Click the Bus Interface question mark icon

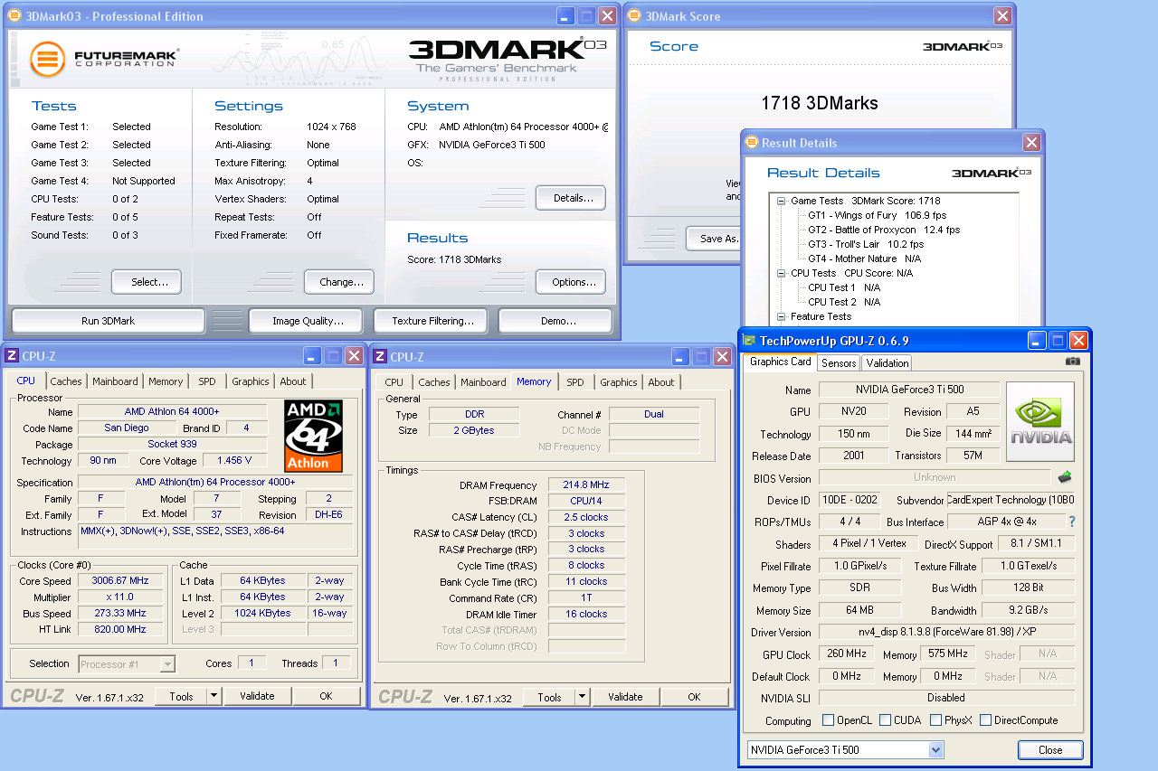point(1072,522)
